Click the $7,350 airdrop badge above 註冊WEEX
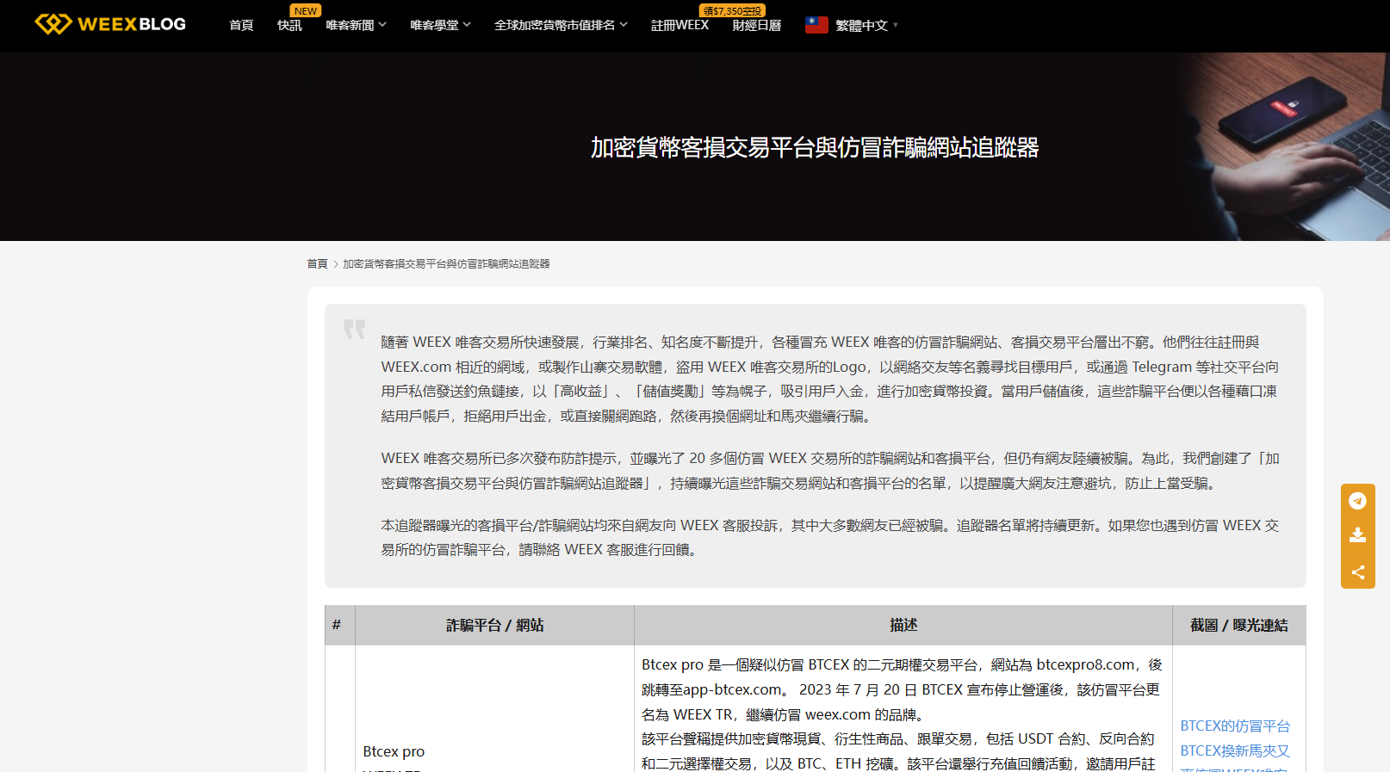The height and width of the screenshot is (772, 1390). coord(732,11)
